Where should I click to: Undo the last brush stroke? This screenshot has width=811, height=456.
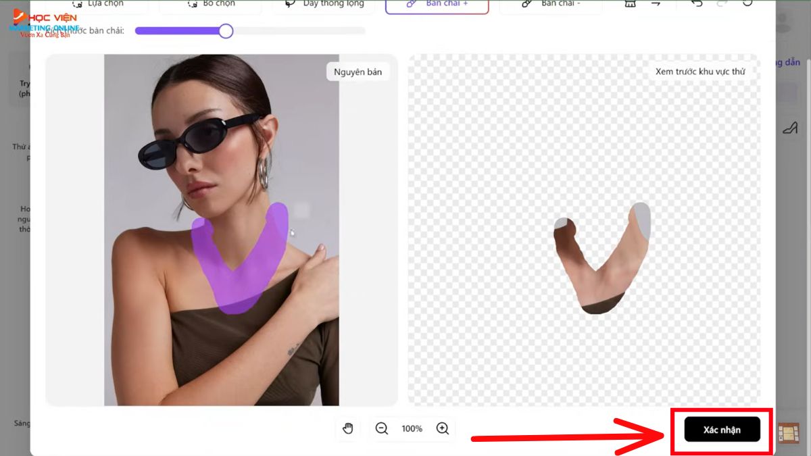coord(697,4)
